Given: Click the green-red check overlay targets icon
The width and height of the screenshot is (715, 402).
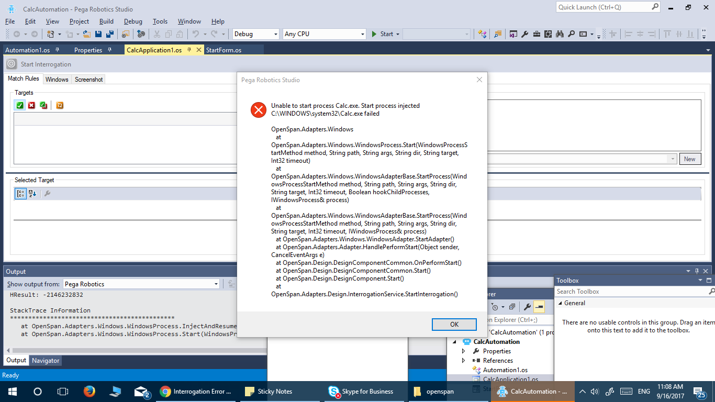Looking at the screenshot, I should coord(43,105).
